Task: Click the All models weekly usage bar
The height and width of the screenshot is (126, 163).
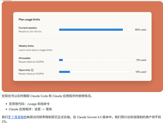Action: [x=95, y=60]
